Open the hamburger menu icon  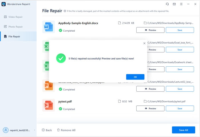(181, 4)
